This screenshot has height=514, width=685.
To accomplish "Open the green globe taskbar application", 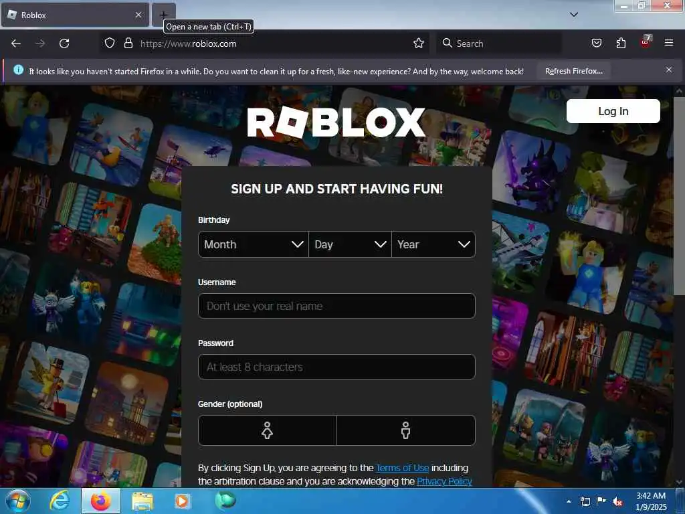I will click(x=225, y=501).
